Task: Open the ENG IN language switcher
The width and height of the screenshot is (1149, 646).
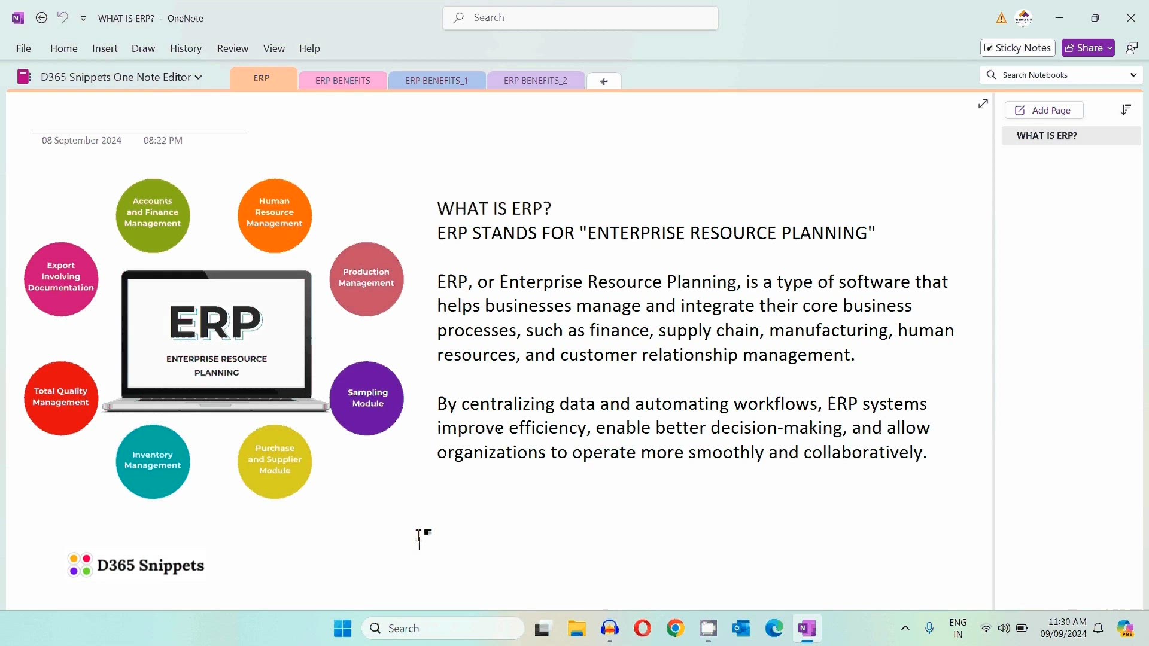Action: pyautogui.click(x=958, y=629)
